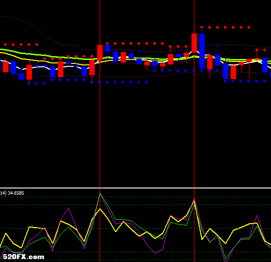Image resolution: width=271 pixels, height=262 pixels.
Task: Select the red candle touching first vertical line
Action: pos(100,53)
